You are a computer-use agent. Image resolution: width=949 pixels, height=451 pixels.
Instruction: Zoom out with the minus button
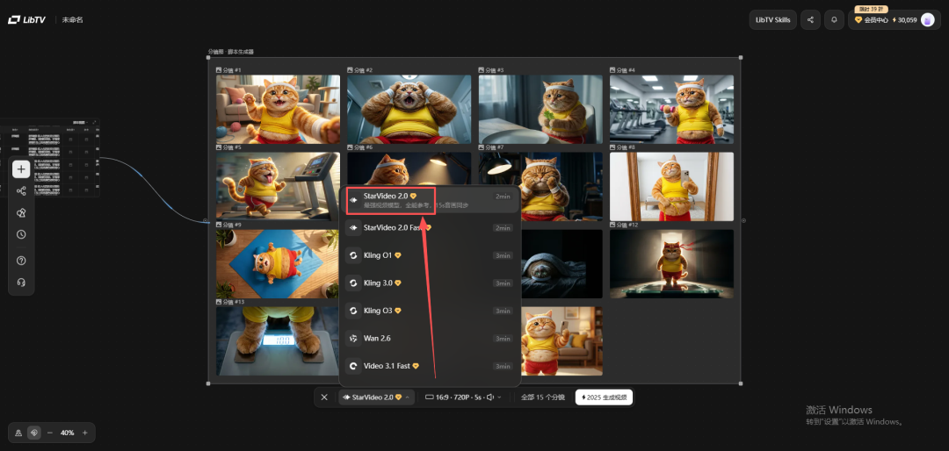click(49, 433)
